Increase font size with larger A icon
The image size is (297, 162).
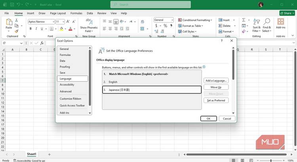point(68,22)
